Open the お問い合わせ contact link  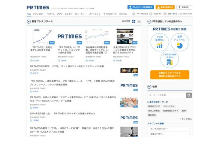point(172,14)
